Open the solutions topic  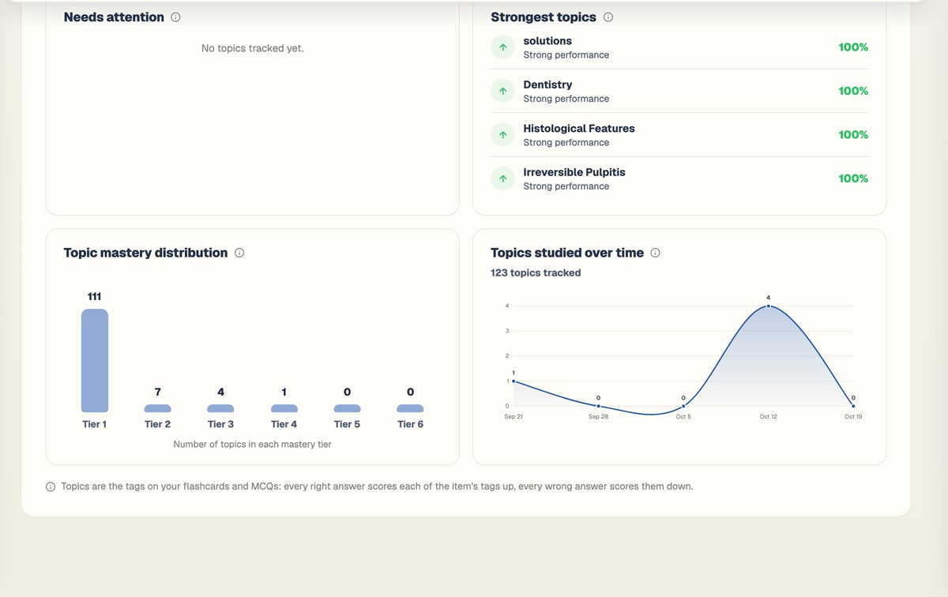tap(679, 47)
